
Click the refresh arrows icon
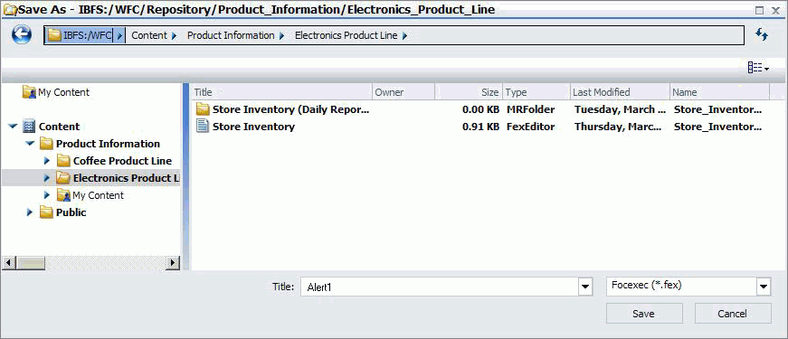click(762, 34)
